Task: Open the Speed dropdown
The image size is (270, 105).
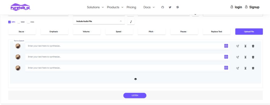Action: (x=119, y=32)
